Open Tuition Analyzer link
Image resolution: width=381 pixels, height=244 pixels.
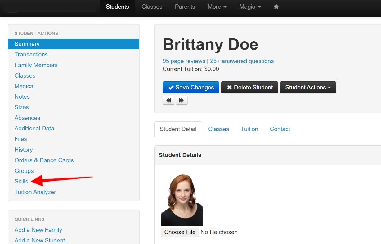click(35, 192)
